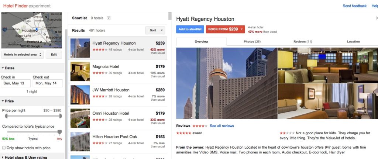Open the Reviews (11) tab

tap(303, 42)
